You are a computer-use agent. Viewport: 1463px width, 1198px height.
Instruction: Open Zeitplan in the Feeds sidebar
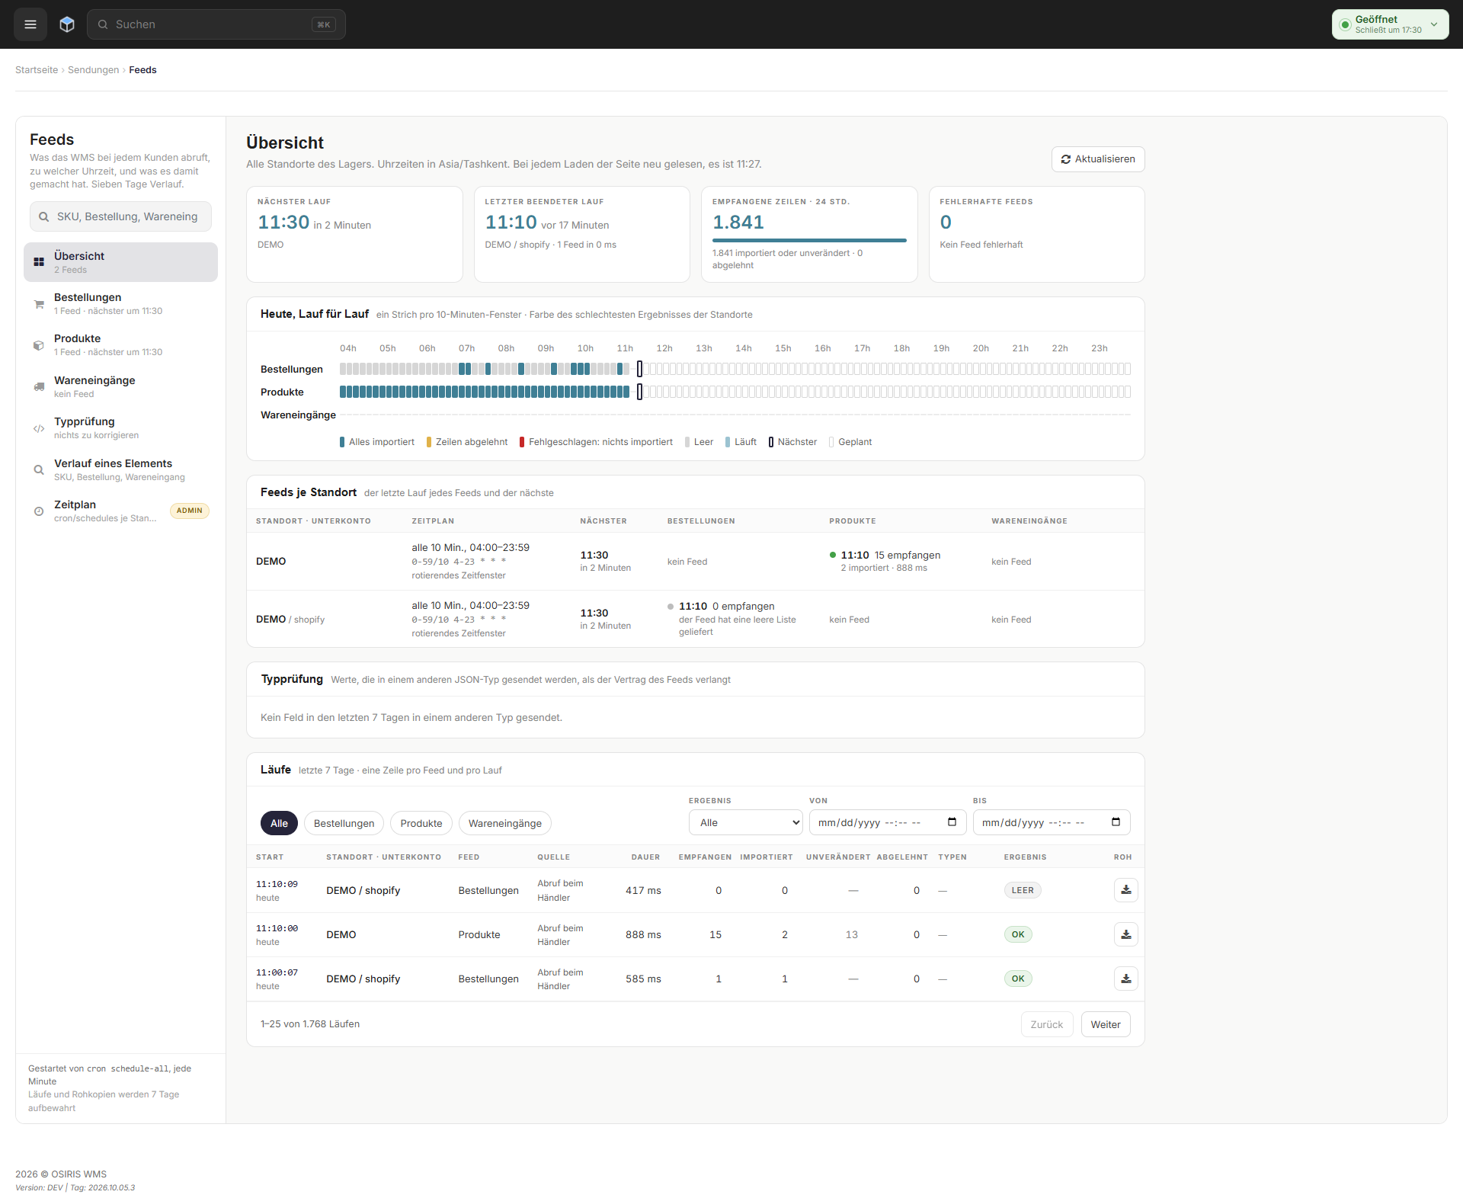(120, 511)
